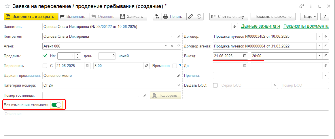
Task: Open calendar picker for Выезд date
Action: click(245, 56)
